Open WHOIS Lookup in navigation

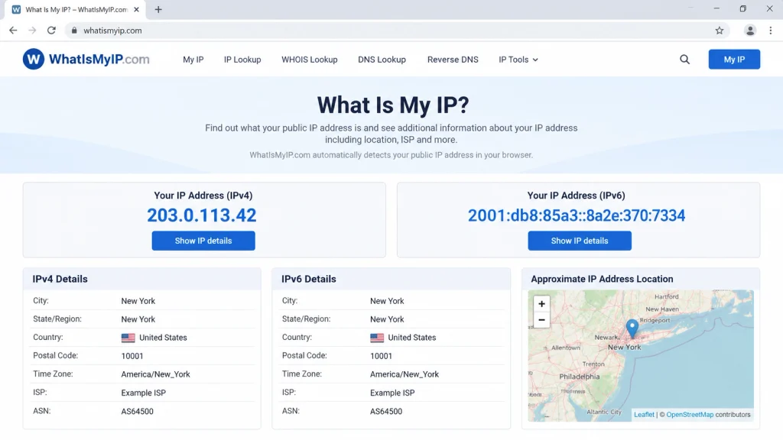(x=309, y=60)
